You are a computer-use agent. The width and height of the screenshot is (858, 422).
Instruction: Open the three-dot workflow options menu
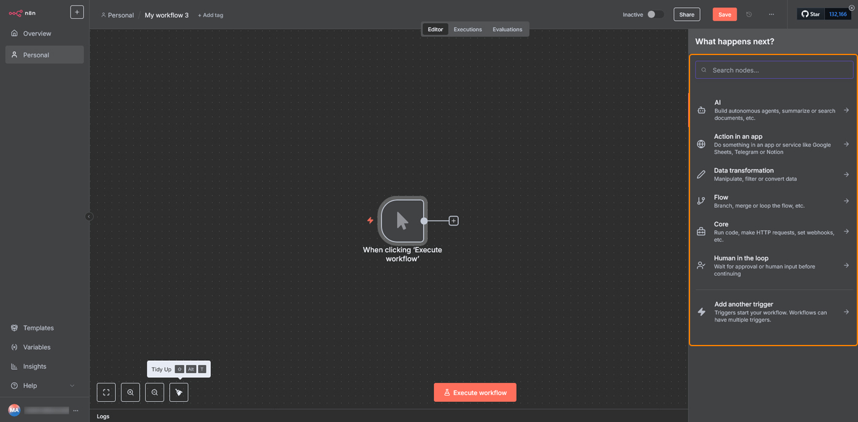pyautogui.click(x=771, y=15)
